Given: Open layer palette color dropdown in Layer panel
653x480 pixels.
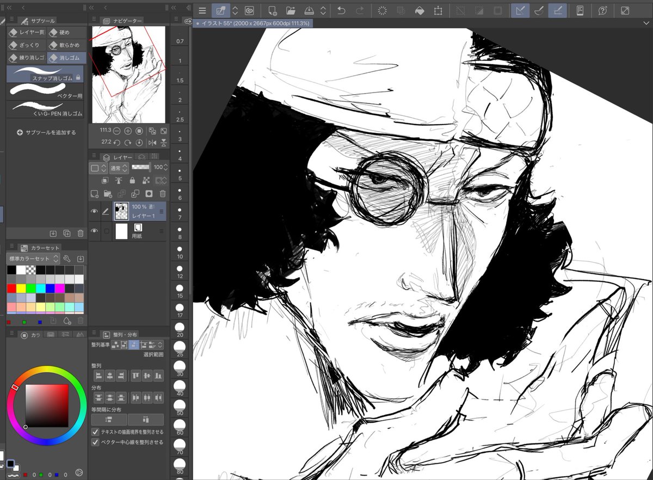Looking at the screenshot, I should (x=98, y=168).
